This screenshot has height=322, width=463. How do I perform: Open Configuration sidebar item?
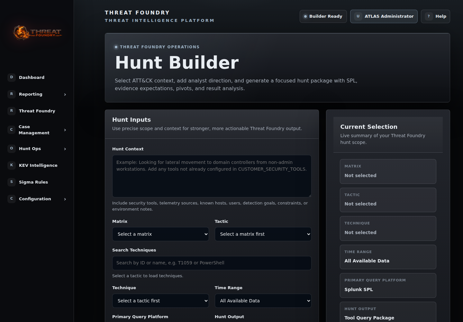(37, 199)
